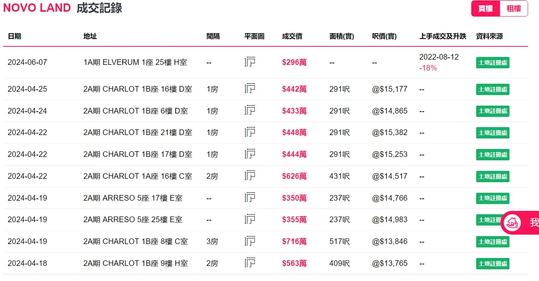Click the 呎價(實) column header
Screen dimensions: 539x281
point(384,36)
